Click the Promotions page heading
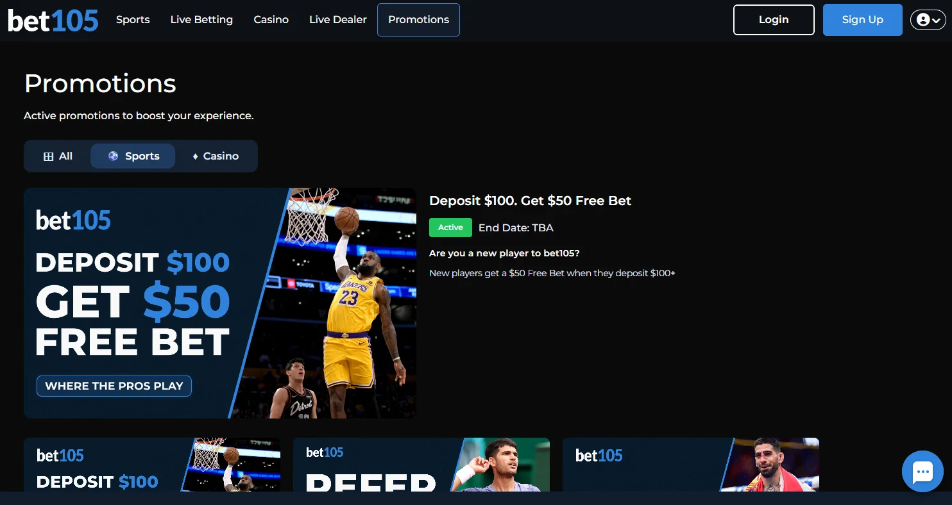The width and height of the screenshot is (952, 505). (x=100, y=84)
